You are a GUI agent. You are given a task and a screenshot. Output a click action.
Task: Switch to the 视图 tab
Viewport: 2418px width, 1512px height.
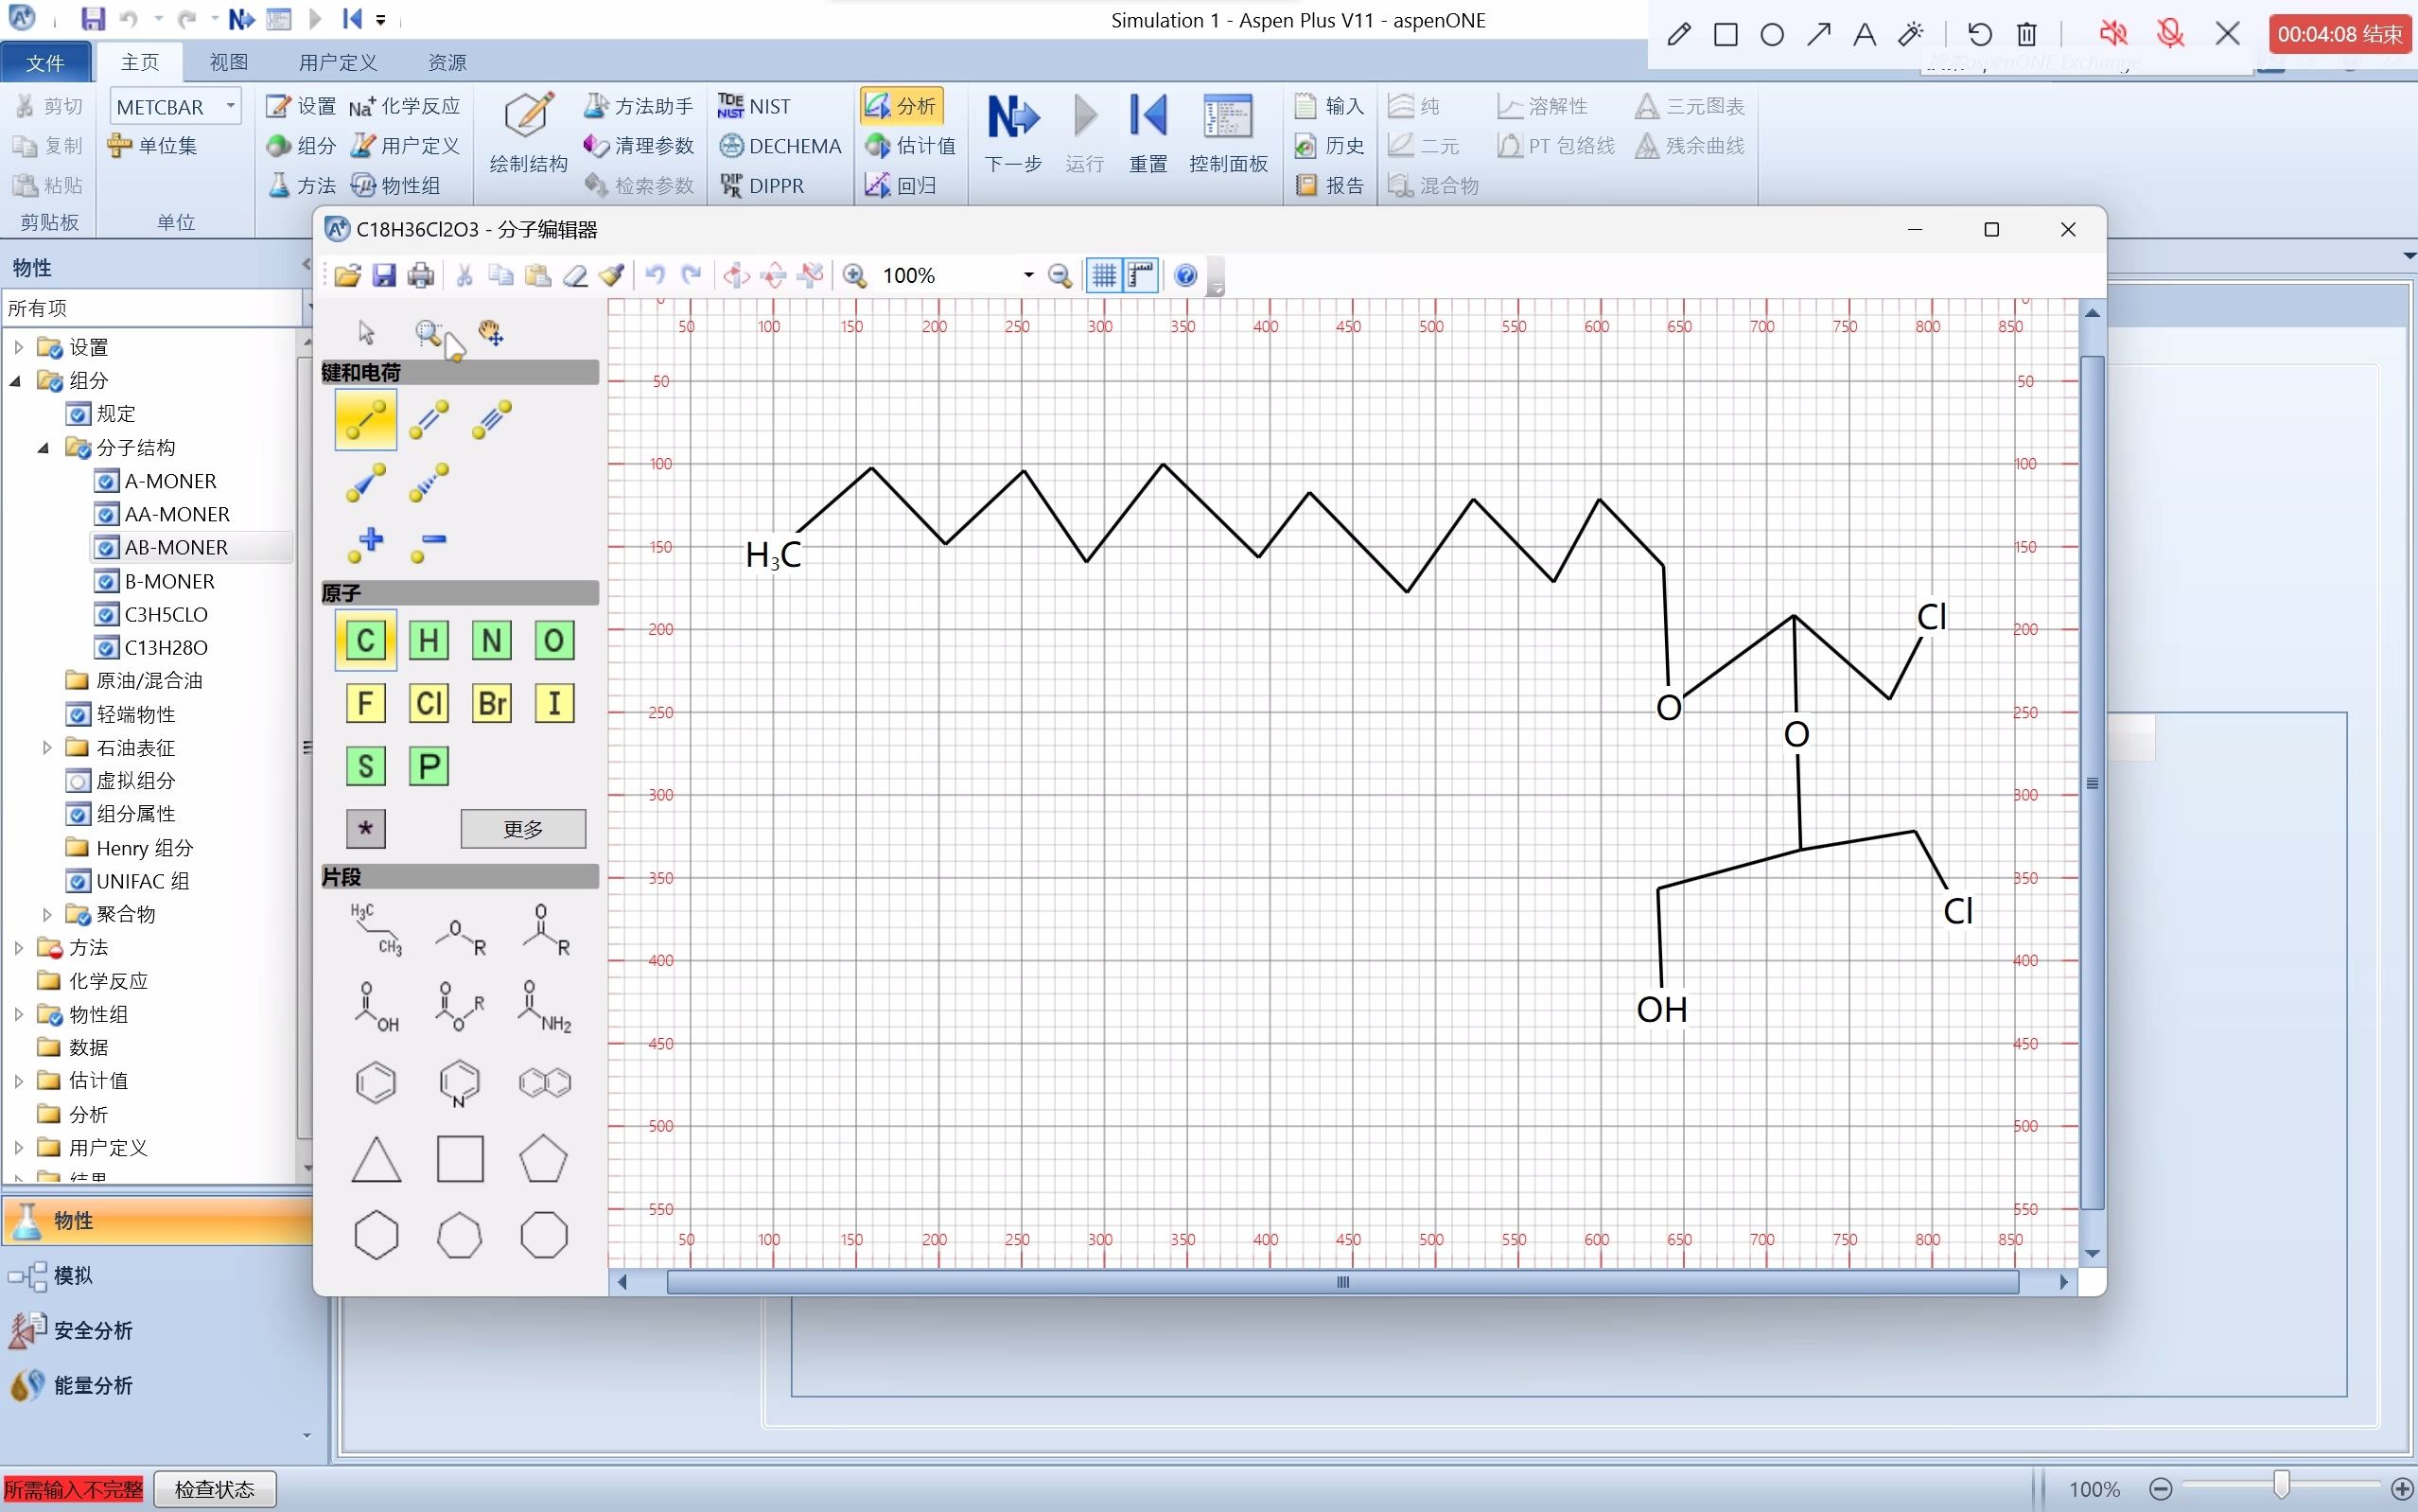228,62
